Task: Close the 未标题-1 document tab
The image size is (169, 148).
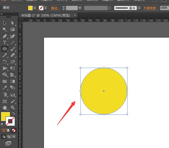Action: 75,15
